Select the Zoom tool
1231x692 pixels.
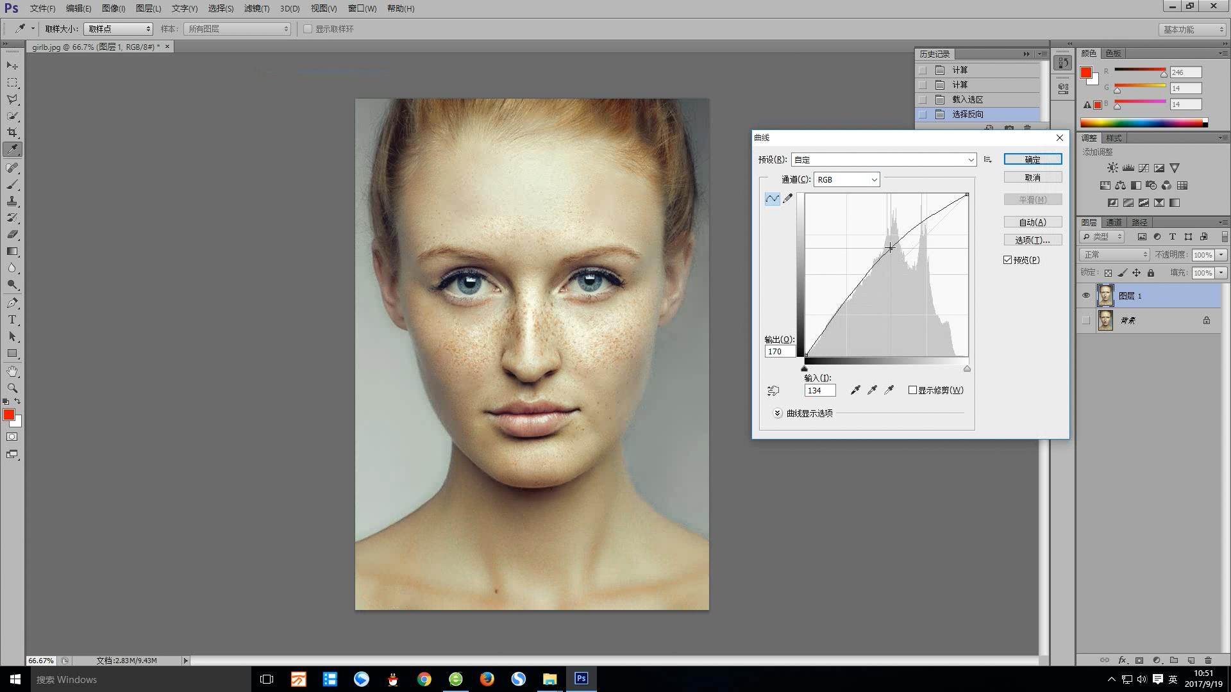click(12, 388)
